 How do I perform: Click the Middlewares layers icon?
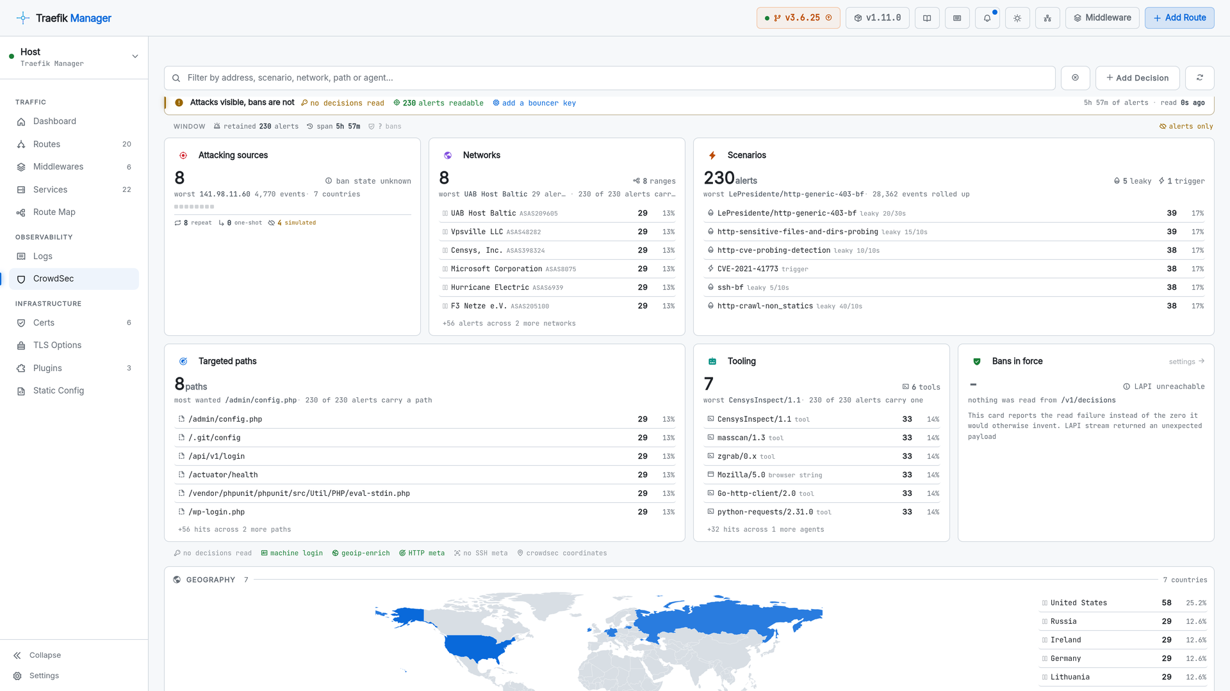coord(21,167)
